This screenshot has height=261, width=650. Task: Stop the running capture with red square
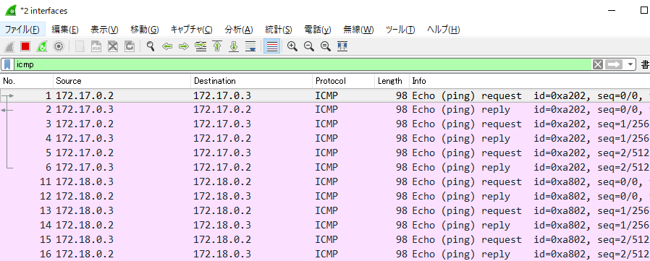25,46
